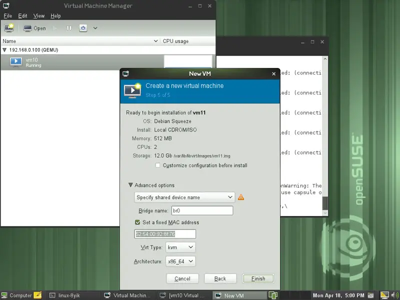The height and width of the screenshot is (300, 400).
Task: Click the warning icon beside device name
Action: click(241, 197)
